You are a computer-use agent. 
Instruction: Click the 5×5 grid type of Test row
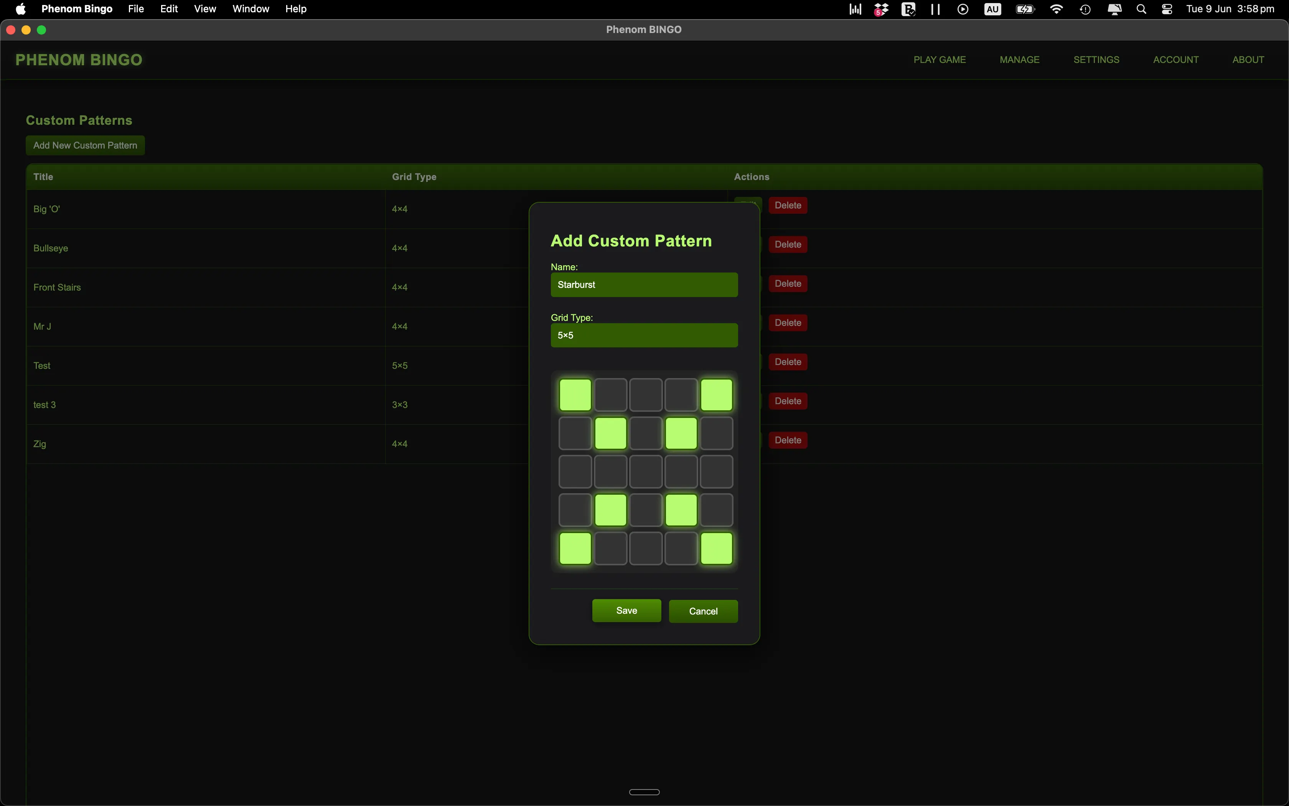(399, 366)
